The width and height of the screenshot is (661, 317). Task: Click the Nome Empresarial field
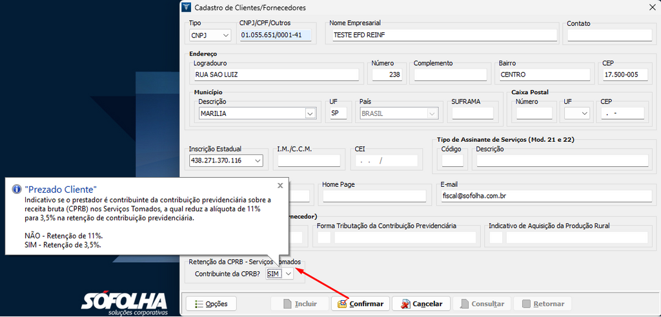[x=443, y=35]
